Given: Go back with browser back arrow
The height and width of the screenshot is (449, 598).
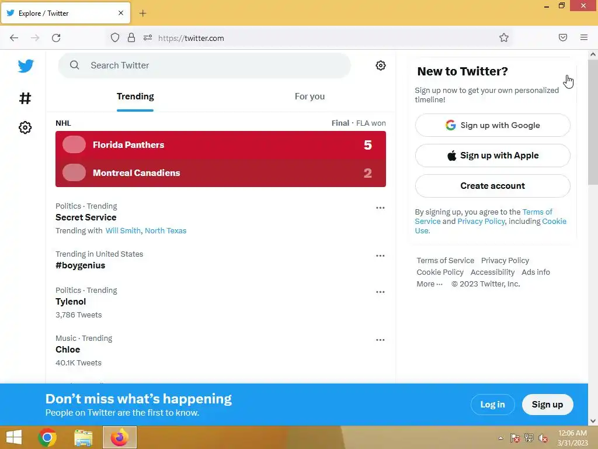Looking at the screenshot, I should pyautogui.click(x=14, y=38).
